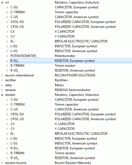
Task: Expand resistor-bourns library arrow
Action: point(2,163)
